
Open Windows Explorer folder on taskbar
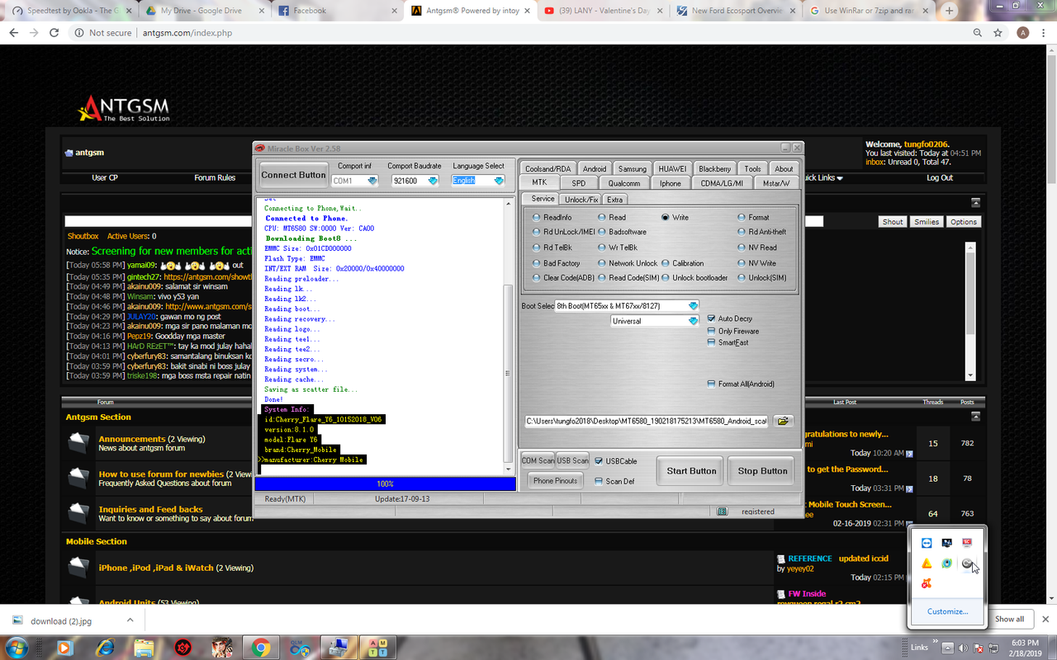[144, 647]
